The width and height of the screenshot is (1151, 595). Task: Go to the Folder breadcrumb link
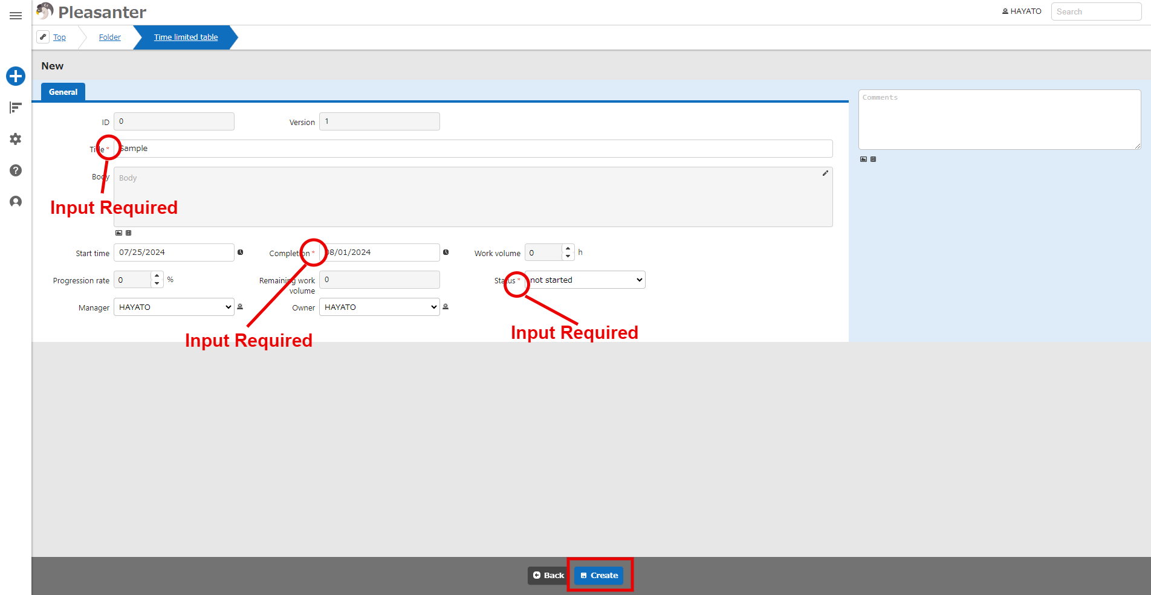tap(110, 37)
